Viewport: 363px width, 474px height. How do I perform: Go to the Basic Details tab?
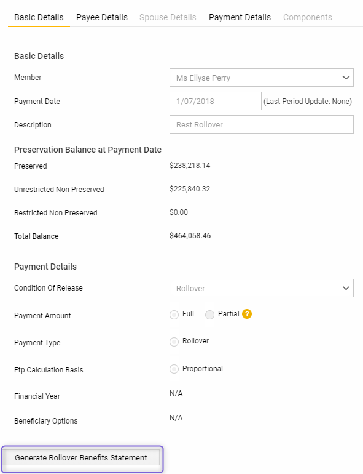[39, 17]
